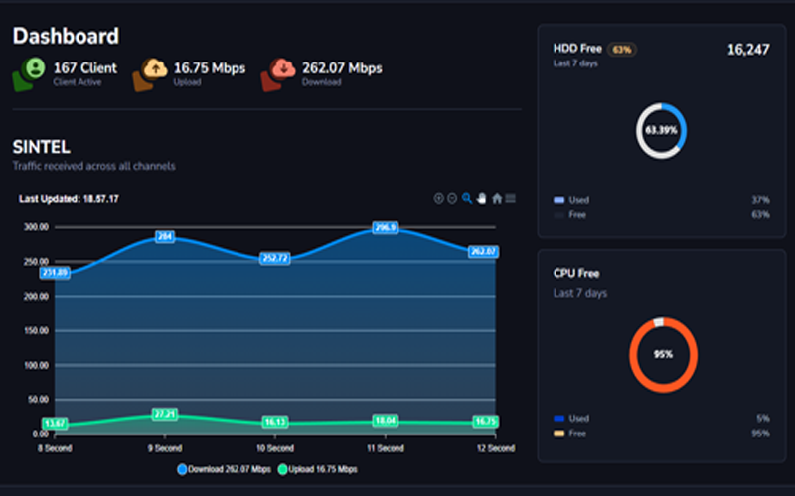Click the zoom out chart icon
Viewport: 795px width, 496px height.
452,199
